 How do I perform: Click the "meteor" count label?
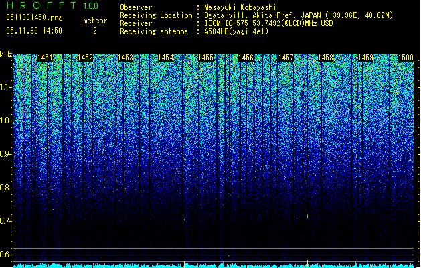pyautogui.click(x=95, y=21)
